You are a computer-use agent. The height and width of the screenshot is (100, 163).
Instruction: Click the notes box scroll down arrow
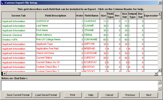pos(159,88)
